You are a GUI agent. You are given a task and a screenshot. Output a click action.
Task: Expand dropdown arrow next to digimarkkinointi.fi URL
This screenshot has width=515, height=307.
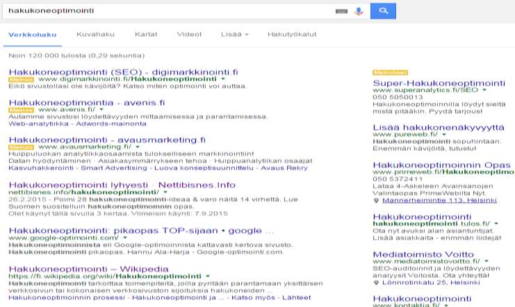[223, 78]
